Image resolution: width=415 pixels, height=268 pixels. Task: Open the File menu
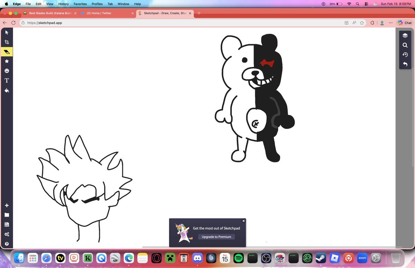(x=28, y=4)
